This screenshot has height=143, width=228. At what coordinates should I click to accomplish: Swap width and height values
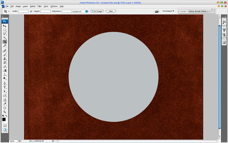pos(31,11)
